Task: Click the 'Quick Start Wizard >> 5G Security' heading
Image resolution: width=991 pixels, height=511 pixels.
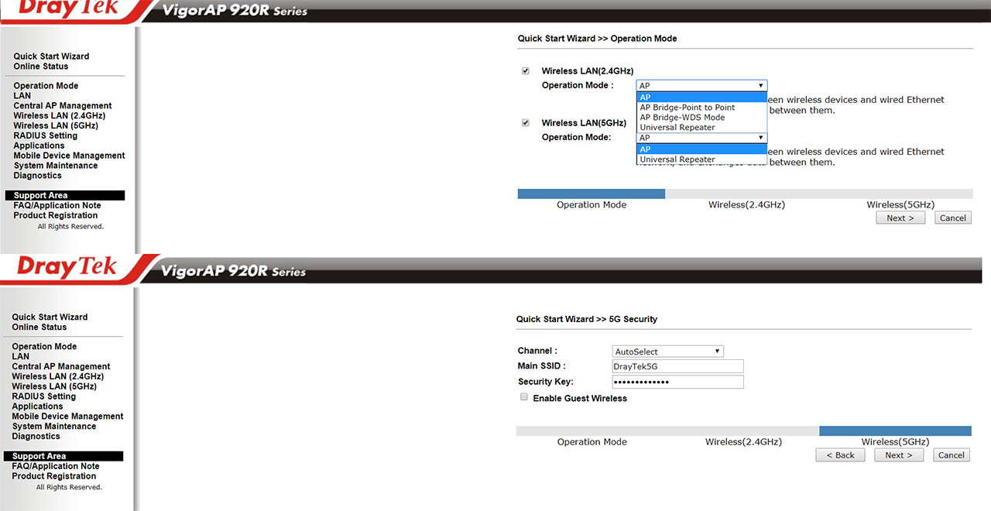Action: click(x=587, y=319)
